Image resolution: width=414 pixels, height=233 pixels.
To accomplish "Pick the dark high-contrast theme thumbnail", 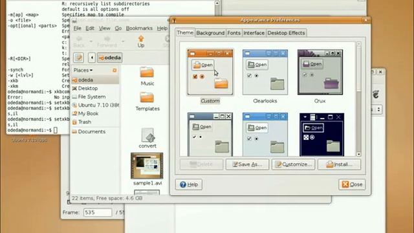I will click(x=322, y=135).
